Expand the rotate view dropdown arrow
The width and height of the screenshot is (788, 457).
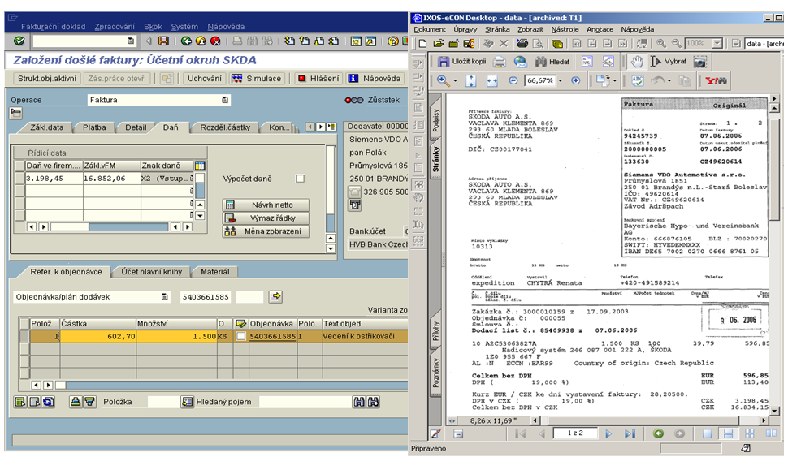pyautogui.click(x=615, y=81)
